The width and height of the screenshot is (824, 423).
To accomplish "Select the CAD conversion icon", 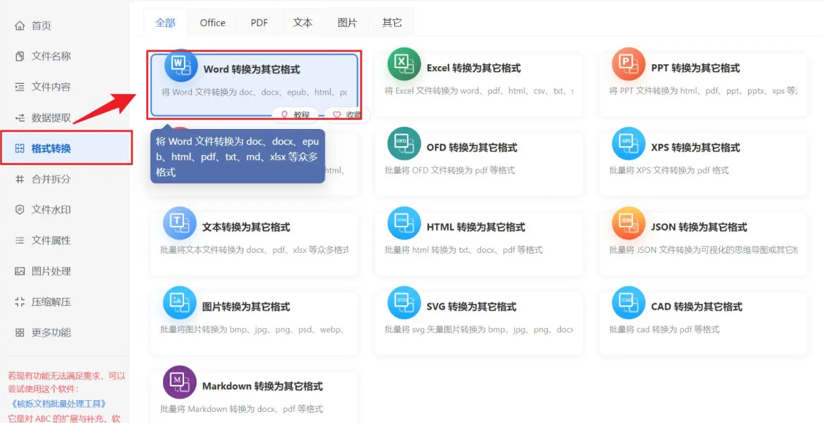I will (629, 303).
